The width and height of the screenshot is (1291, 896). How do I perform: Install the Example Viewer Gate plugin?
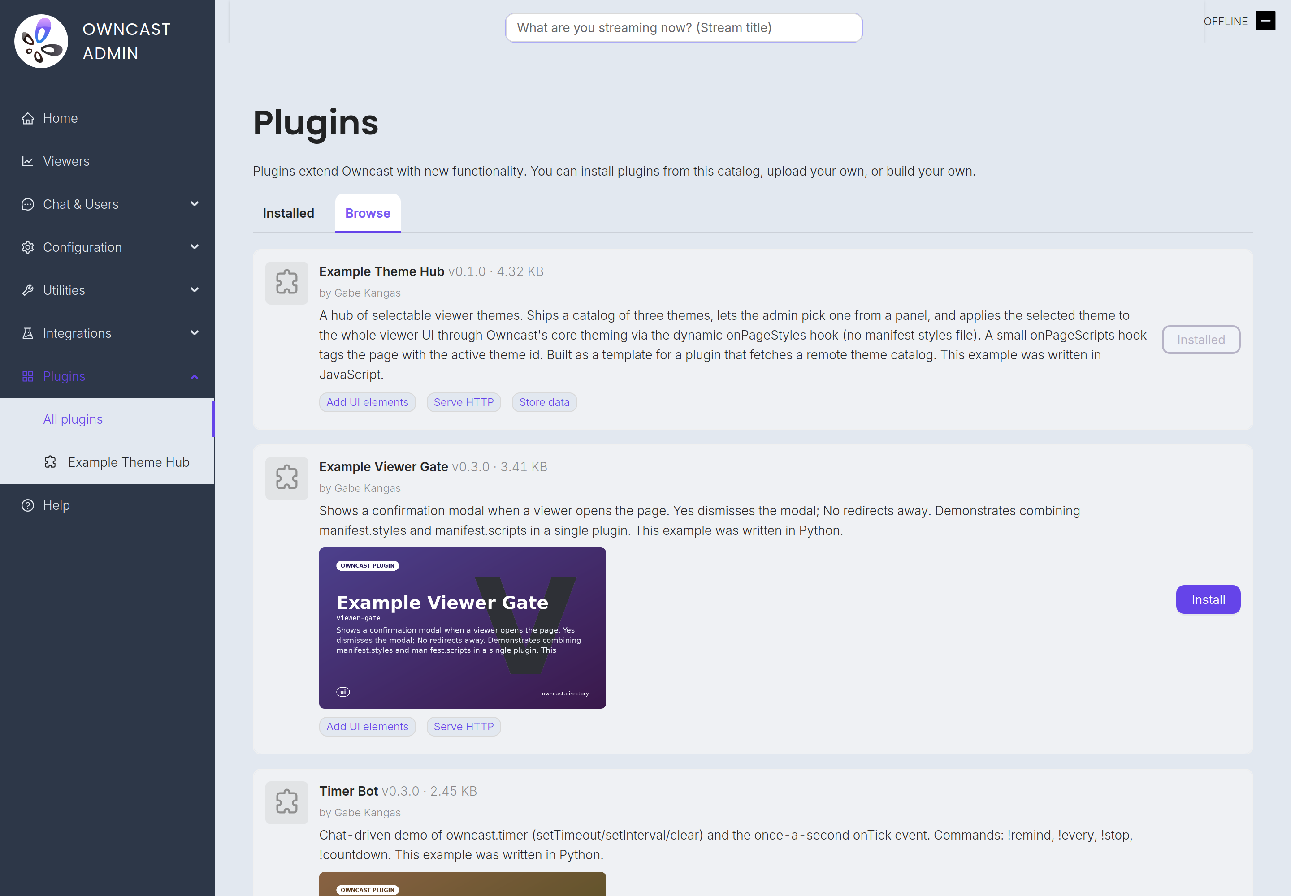pyautogui.click(x=1208, y=599)
